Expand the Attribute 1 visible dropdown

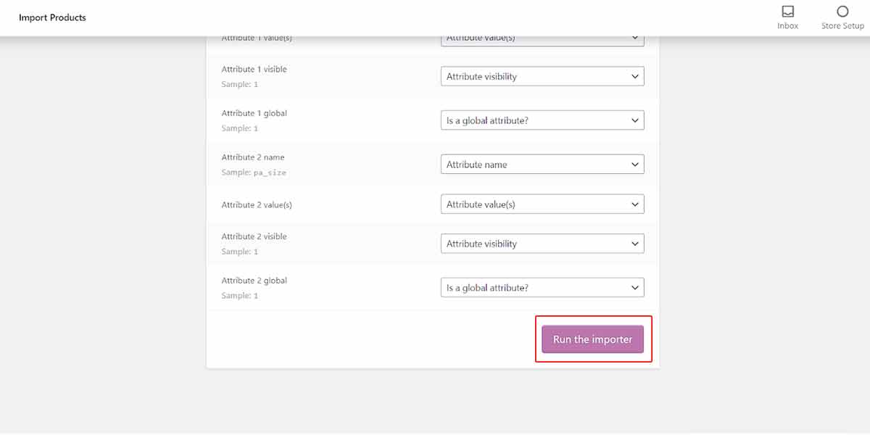point(542,76)
